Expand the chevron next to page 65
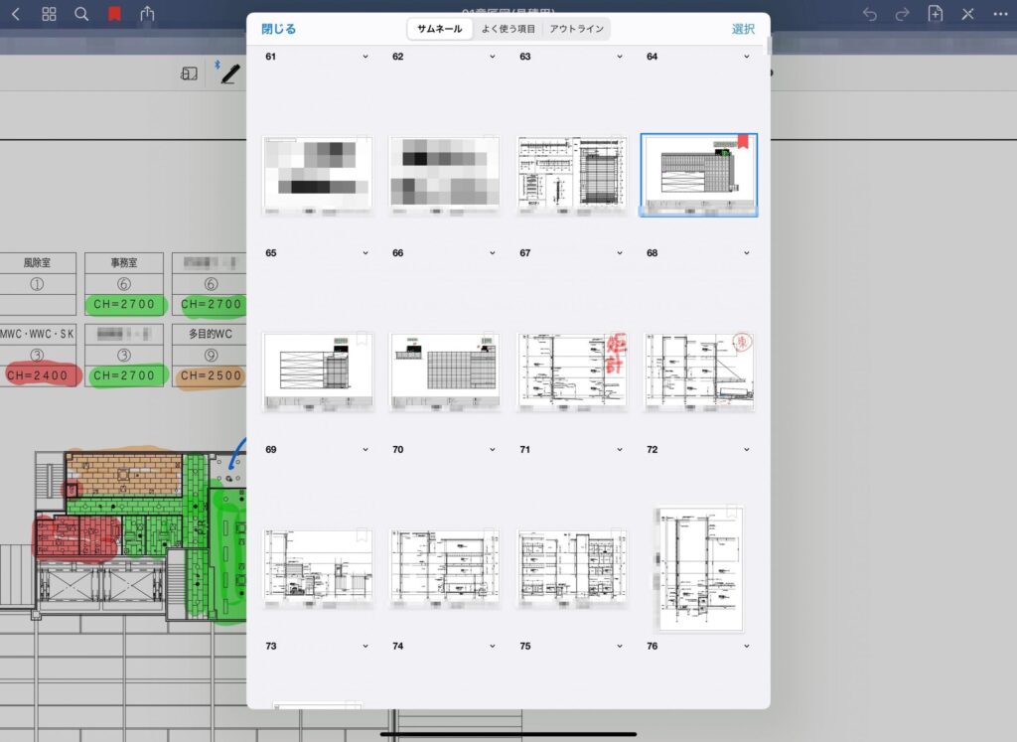This screenshot has width=1017, height=742. pyautogui.click(x=365, y=253)
